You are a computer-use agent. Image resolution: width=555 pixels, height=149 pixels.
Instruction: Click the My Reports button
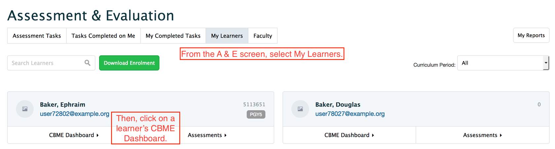(x=531, y=35)
